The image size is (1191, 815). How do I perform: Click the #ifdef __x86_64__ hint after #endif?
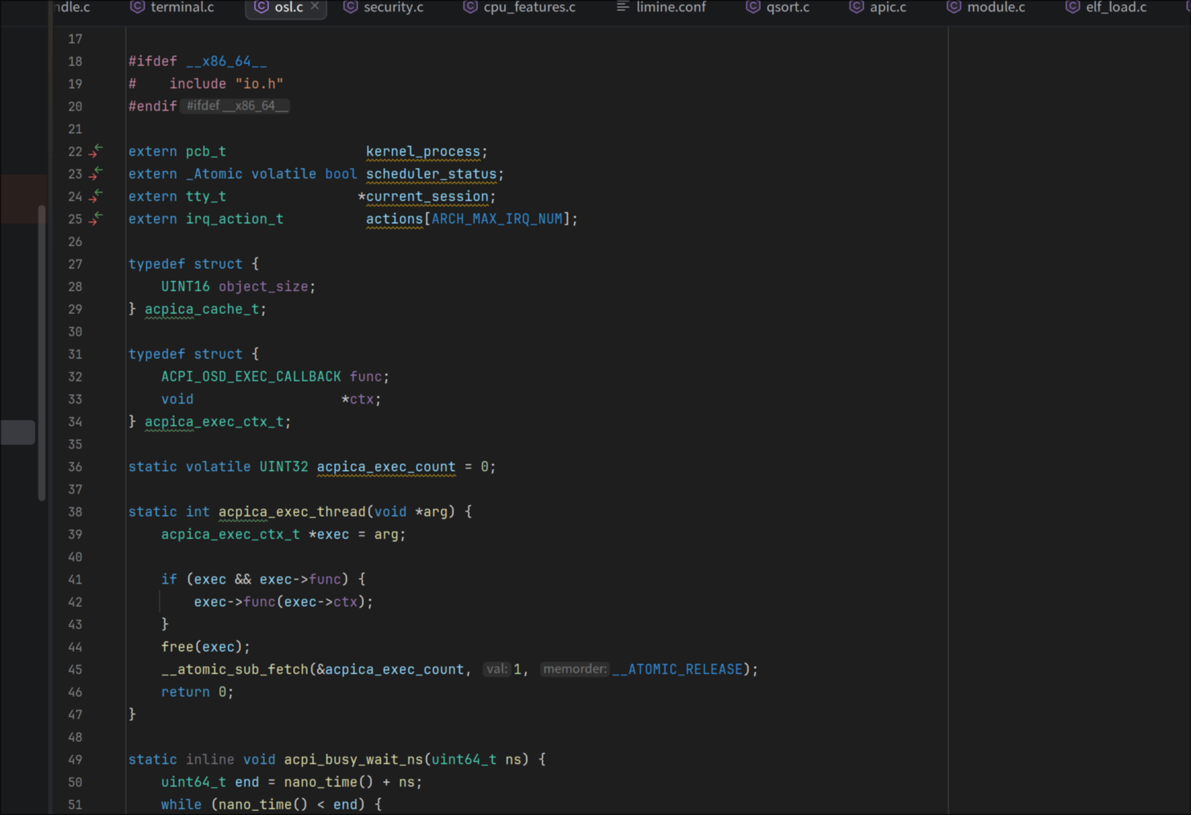[235, 106]
